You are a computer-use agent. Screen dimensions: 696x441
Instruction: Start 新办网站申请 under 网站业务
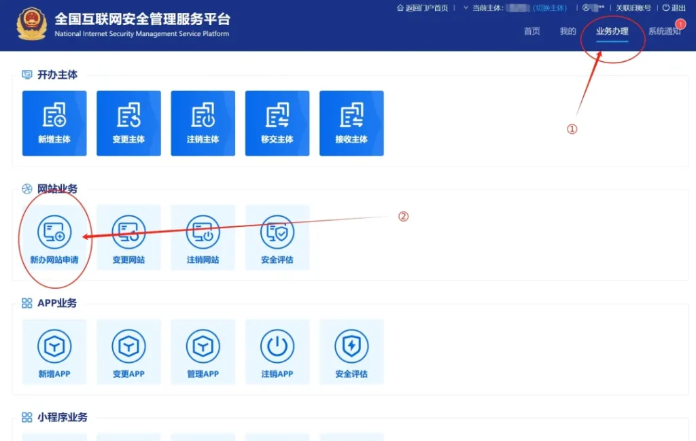[x=54, y=238]
